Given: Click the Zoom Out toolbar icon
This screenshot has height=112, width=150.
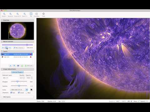Looking at the screenshot, I should [x=10, y=15].
